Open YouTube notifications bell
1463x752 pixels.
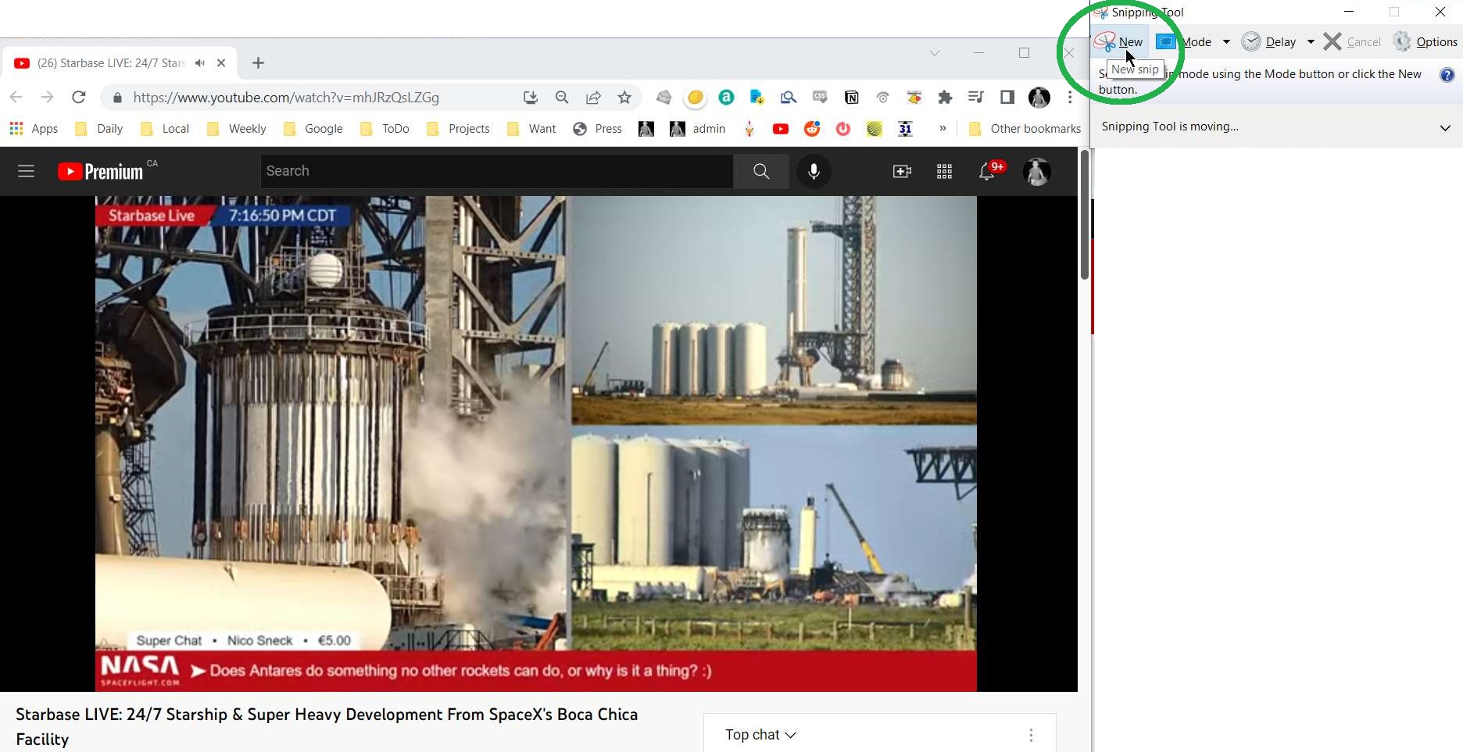(x=987, y=172)
